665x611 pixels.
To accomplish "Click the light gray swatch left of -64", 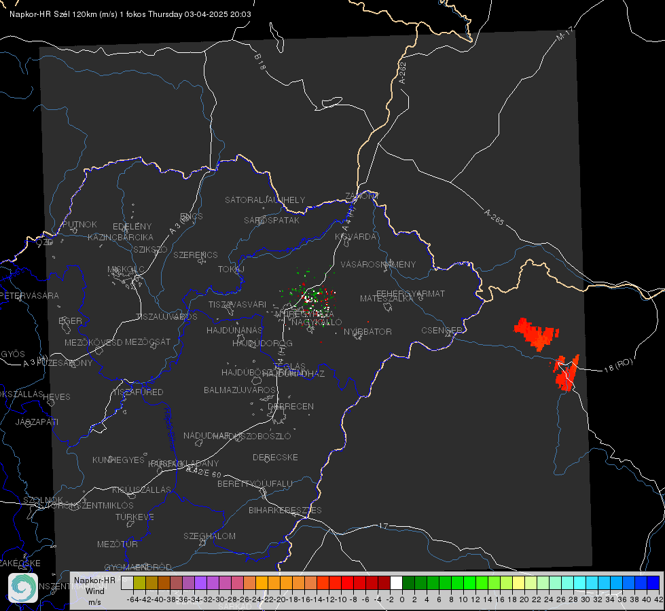I will point(127,582).
